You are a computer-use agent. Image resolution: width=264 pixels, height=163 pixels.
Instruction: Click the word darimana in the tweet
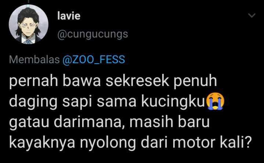coord(87,122)
